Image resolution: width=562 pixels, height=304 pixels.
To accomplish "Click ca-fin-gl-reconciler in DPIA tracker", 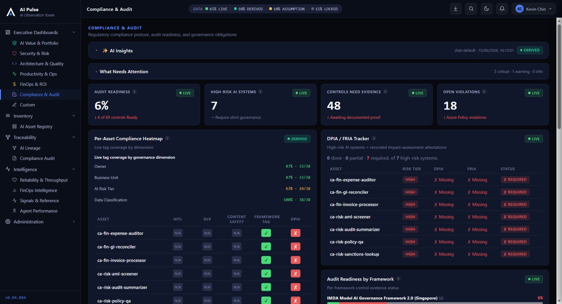I will (349, 192).
